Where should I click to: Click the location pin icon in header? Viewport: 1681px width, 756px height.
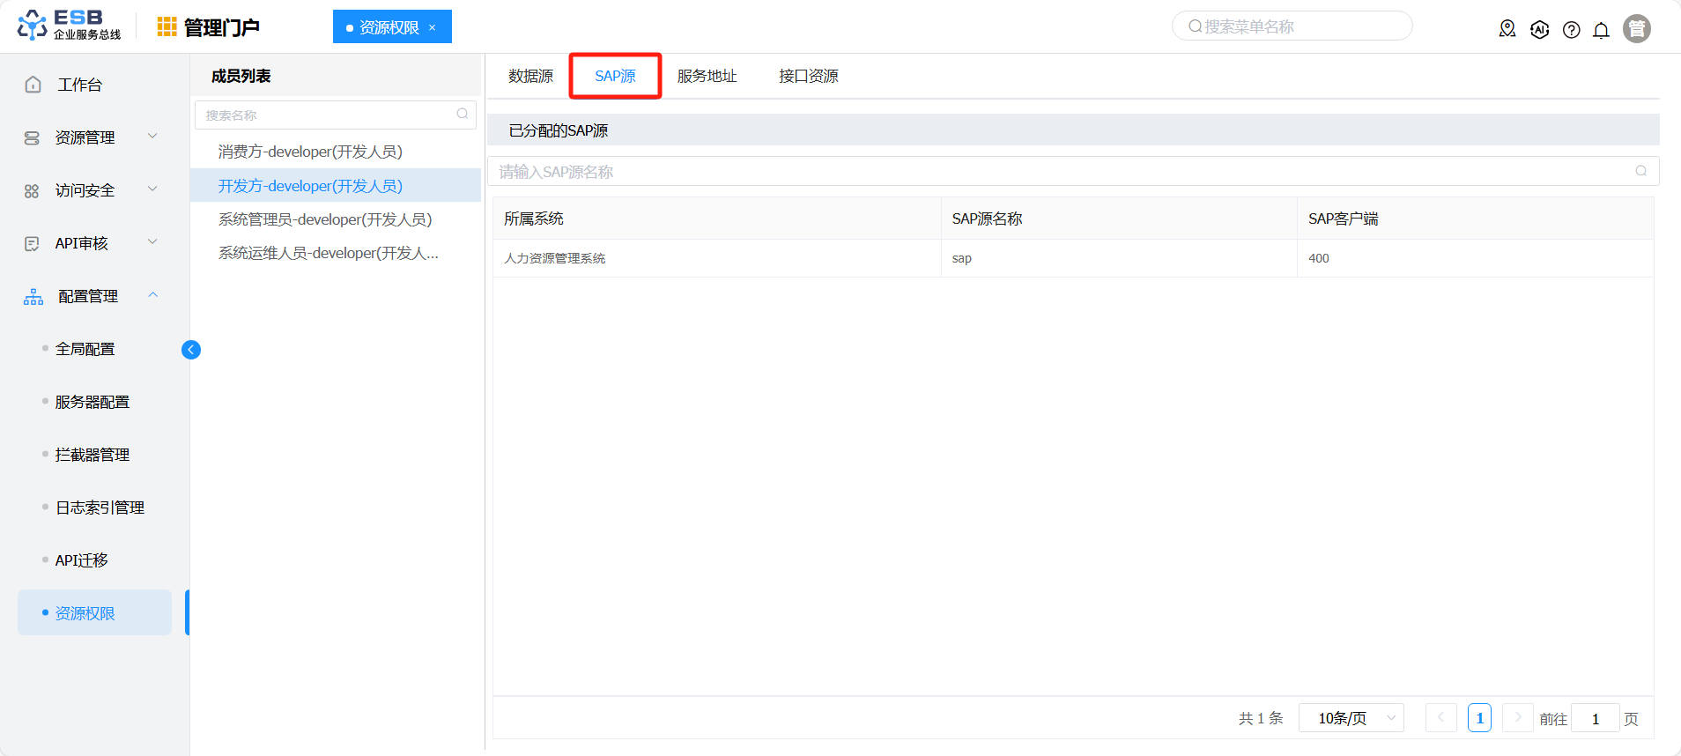[1507, 29]
